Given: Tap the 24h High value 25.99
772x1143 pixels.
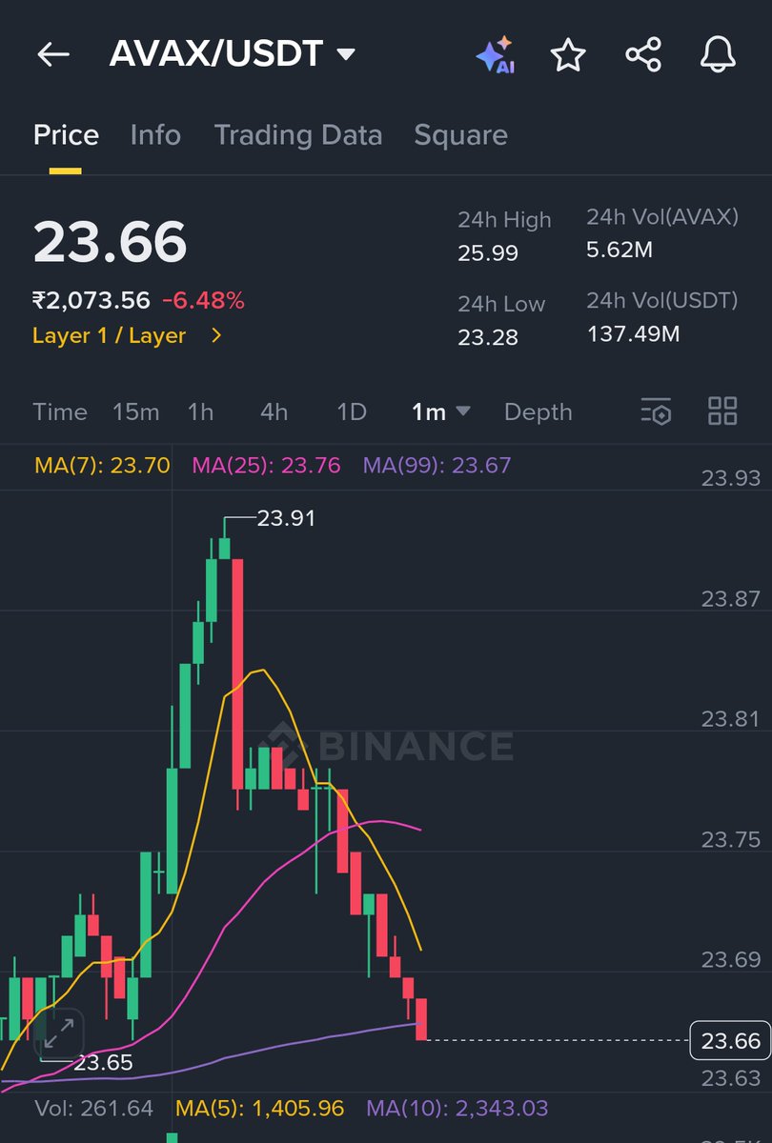Looking at the screenshot, I should (x=488, y=252).
